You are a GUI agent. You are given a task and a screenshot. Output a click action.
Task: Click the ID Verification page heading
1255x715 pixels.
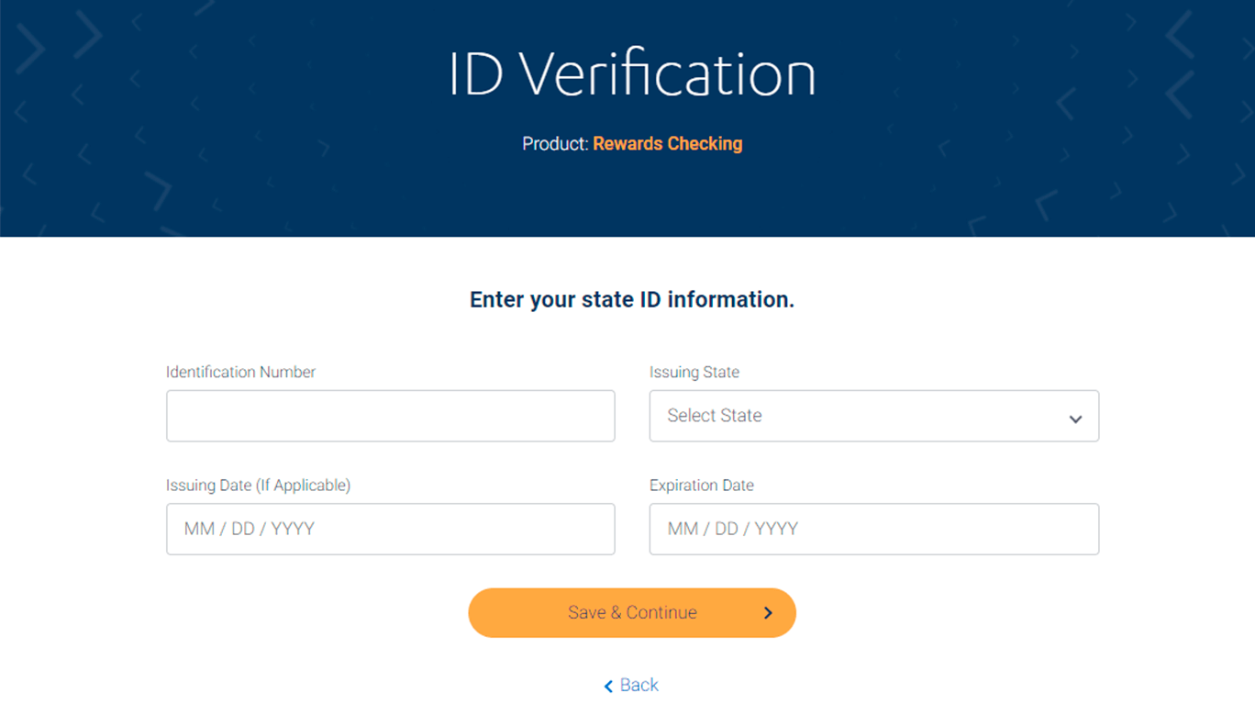coord(631,73)
